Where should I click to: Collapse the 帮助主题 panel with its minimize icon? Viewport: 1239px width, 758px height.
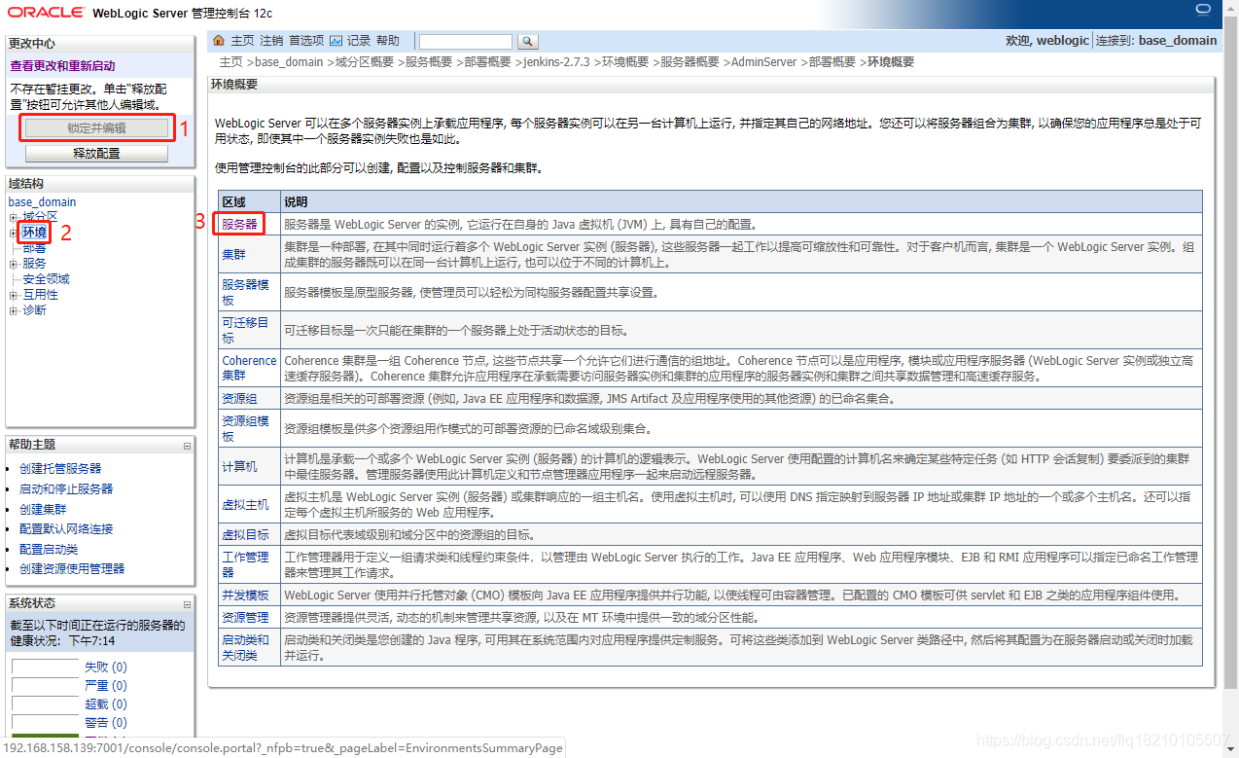click(x=187, y=446)
